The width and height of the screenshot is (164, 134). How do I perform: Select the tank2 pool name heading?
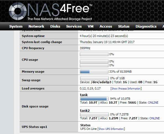(x=85, y=111)
